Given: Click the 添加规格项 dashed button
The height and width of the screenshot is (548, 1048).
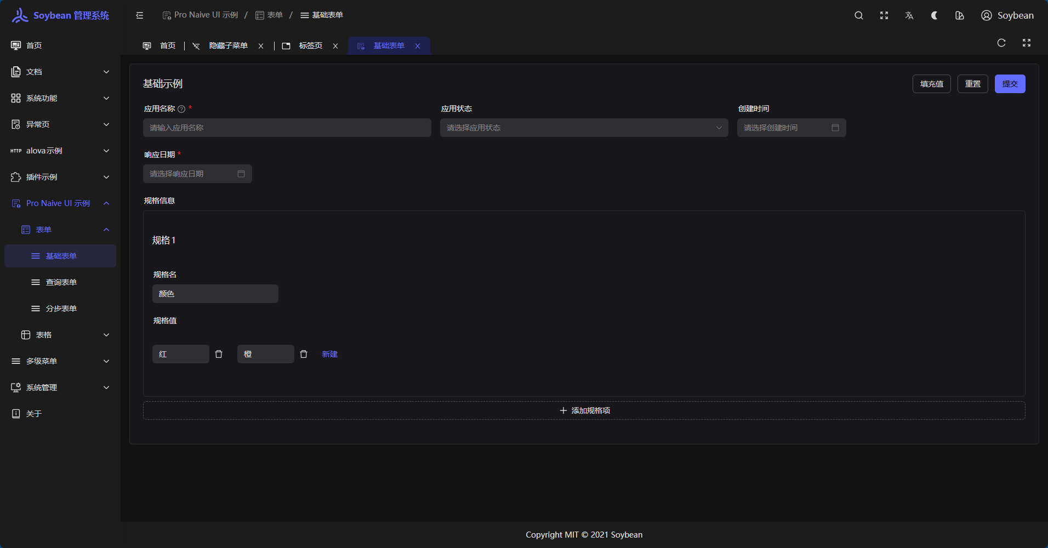Looking at the screenshot, I should [584, 410].
